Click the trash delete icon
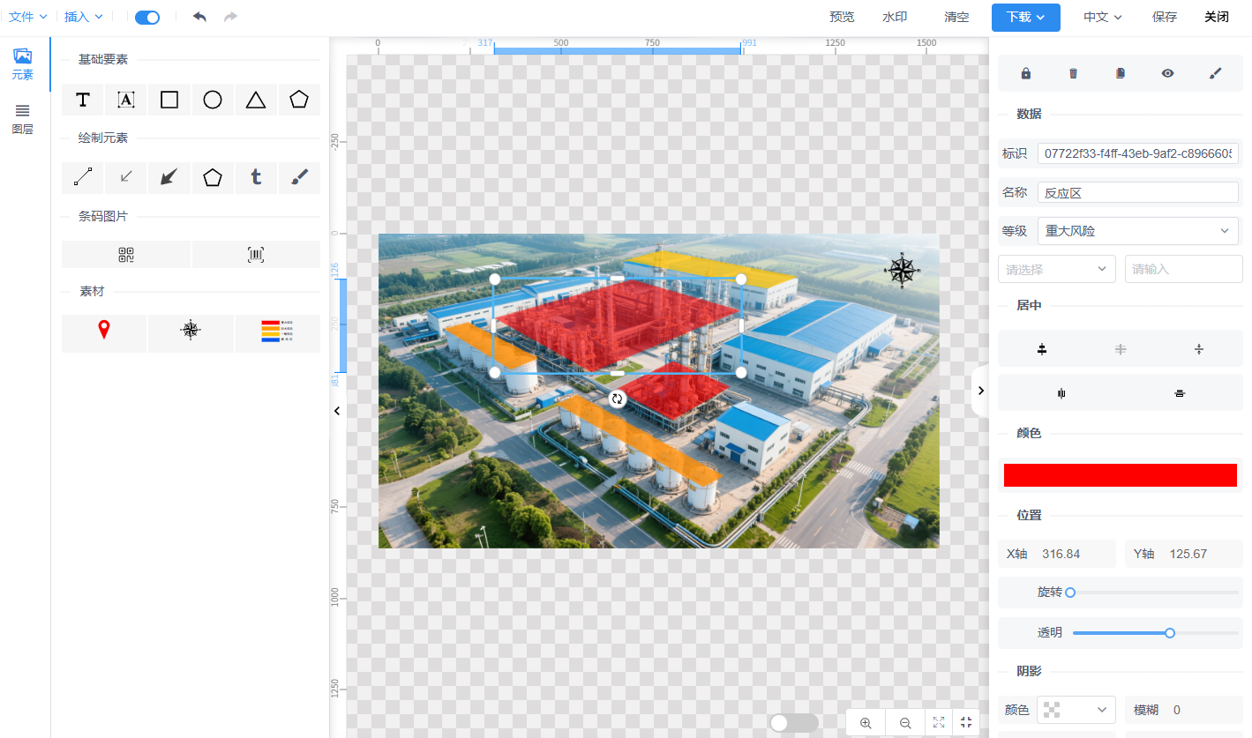Image resolution: width=1252 pixels, height=738 pixels. [1073, 73]
